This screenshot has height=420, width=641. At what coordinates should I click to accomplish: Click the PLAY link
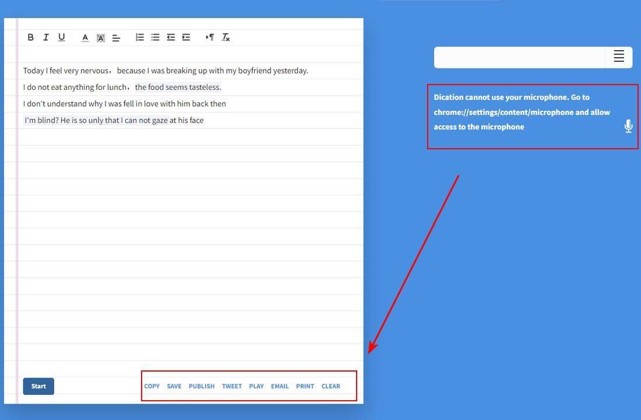(x=256, y=386)
